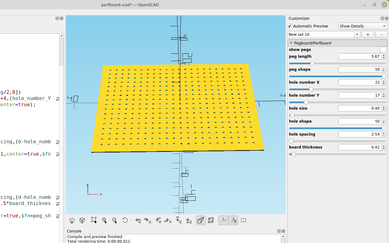This screenshot has height=243, width=389.
Task: Open the Show Details dropdown
Action: click(363, 26)
